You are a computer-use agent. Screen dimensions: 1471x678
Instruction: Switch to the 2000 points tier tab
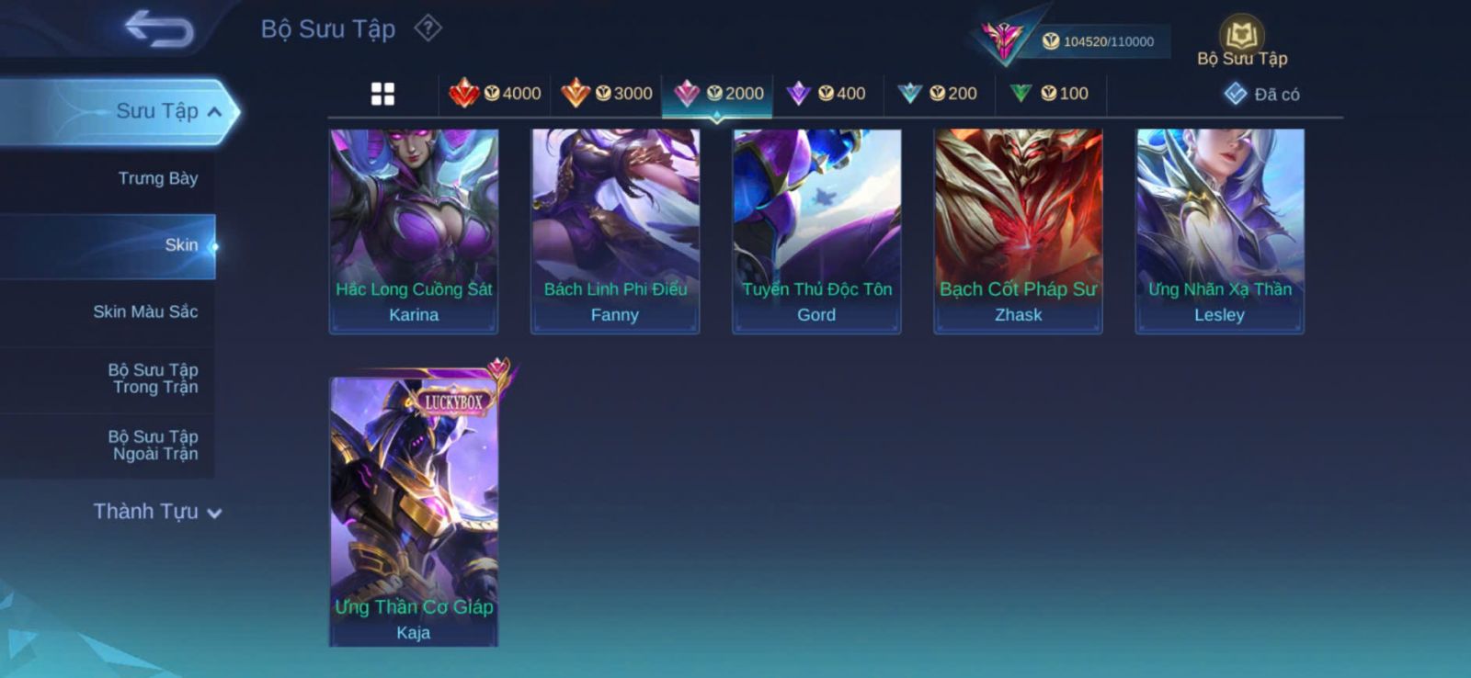pyautogui.click(x=717, y=94)
